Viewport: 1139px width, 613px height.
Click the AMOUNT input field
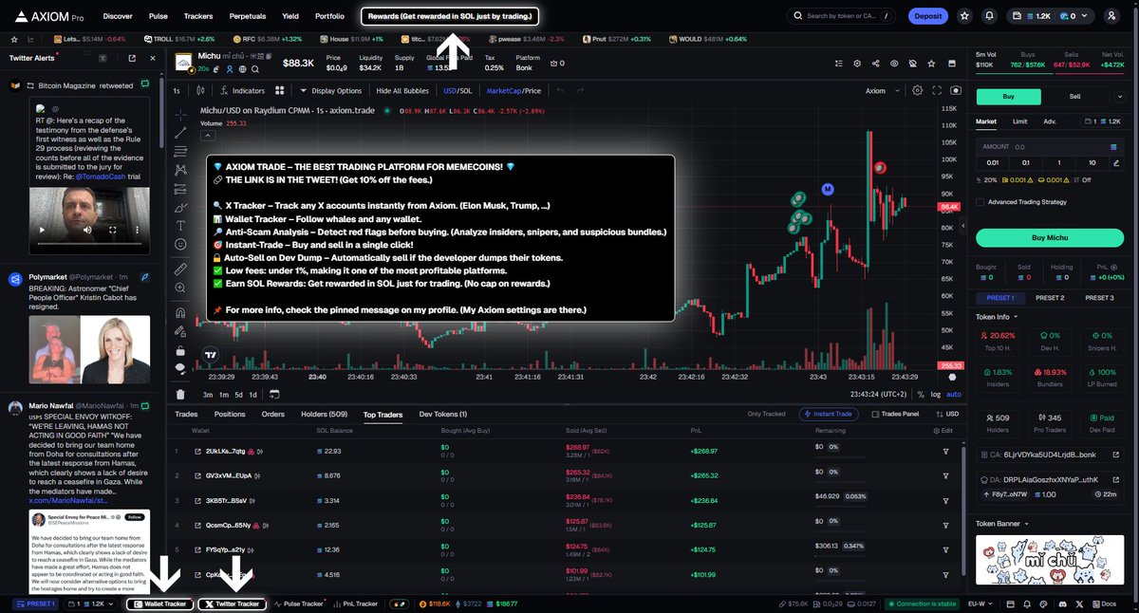tap(1050, 147)
